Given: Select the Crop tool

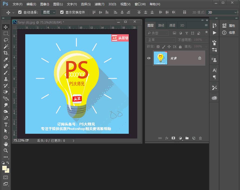Looking at the screenshot, I should [6, 53].
